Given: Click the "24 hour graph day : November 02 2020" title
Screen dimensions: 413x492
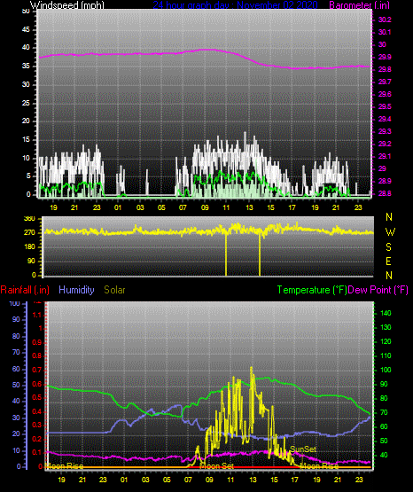Looking at the screenshot, I should point(235,4).
